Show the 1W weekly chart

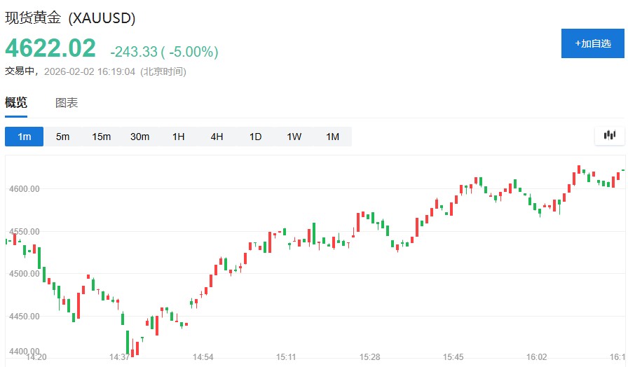pyautogui.click(x=294, y=137)
